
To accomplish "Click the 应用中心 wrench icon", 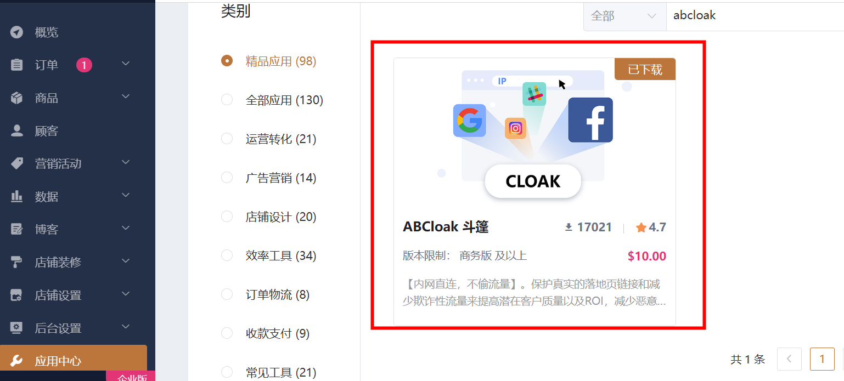I will point(17,361).
